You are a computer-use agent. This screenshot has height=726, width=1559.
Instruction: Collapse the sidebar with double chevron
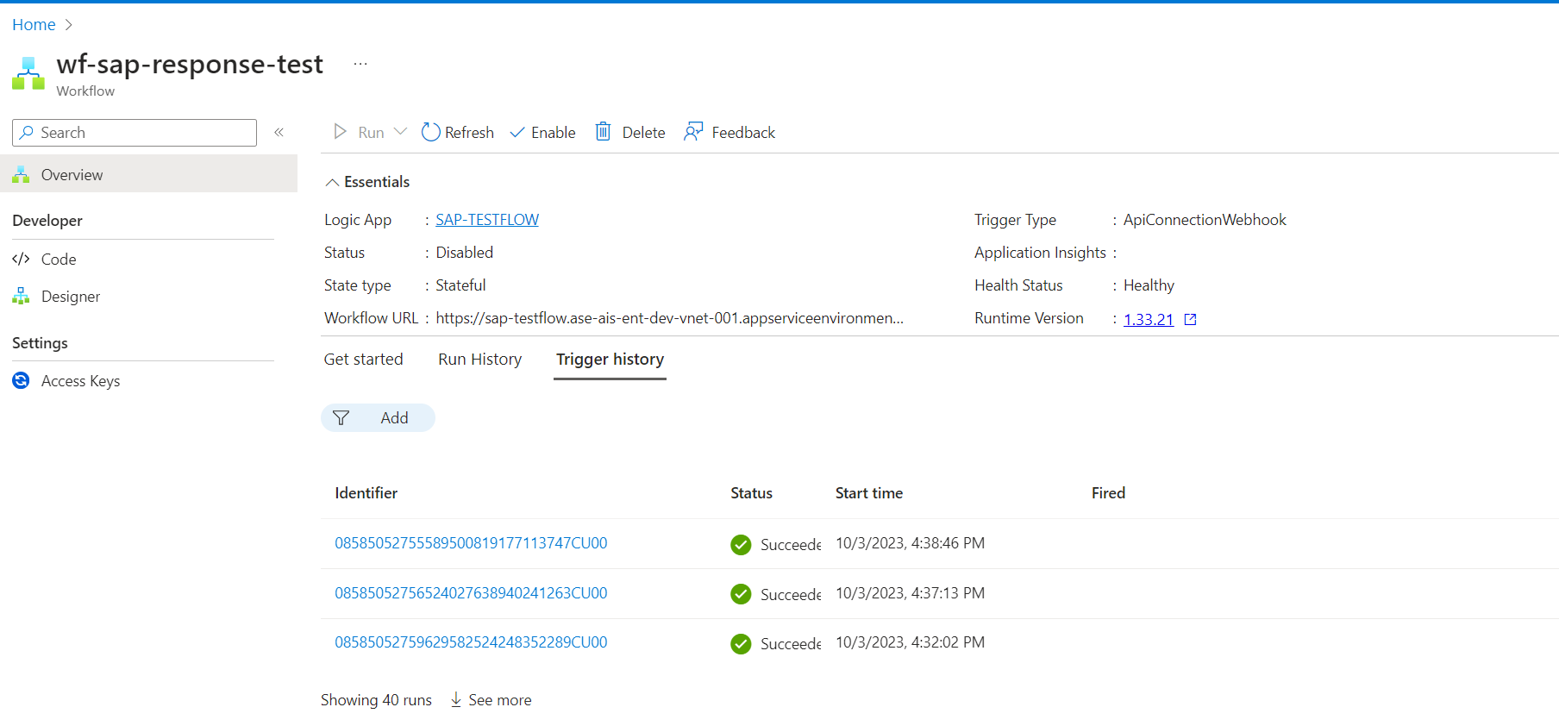click(279, 132)
